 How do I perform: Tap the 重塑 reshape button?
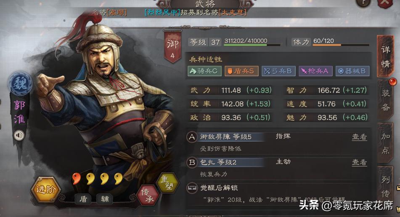tap(167, 182)
